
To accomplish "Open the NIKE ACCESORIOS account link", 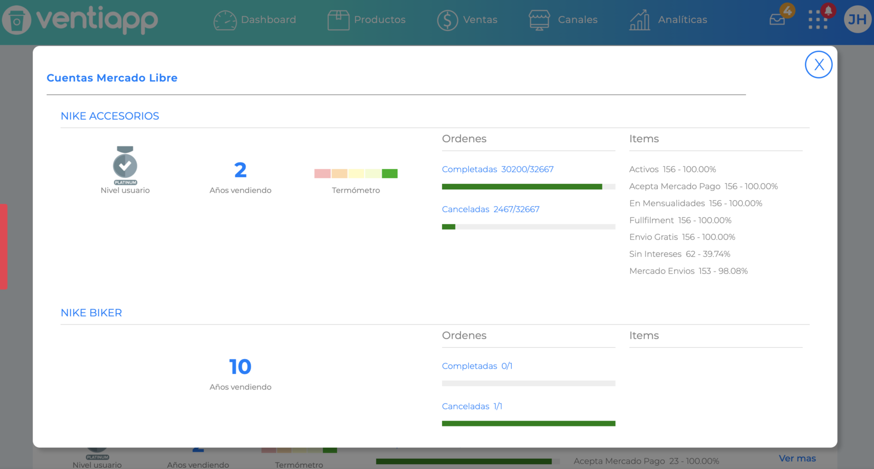I will [110, 116].
